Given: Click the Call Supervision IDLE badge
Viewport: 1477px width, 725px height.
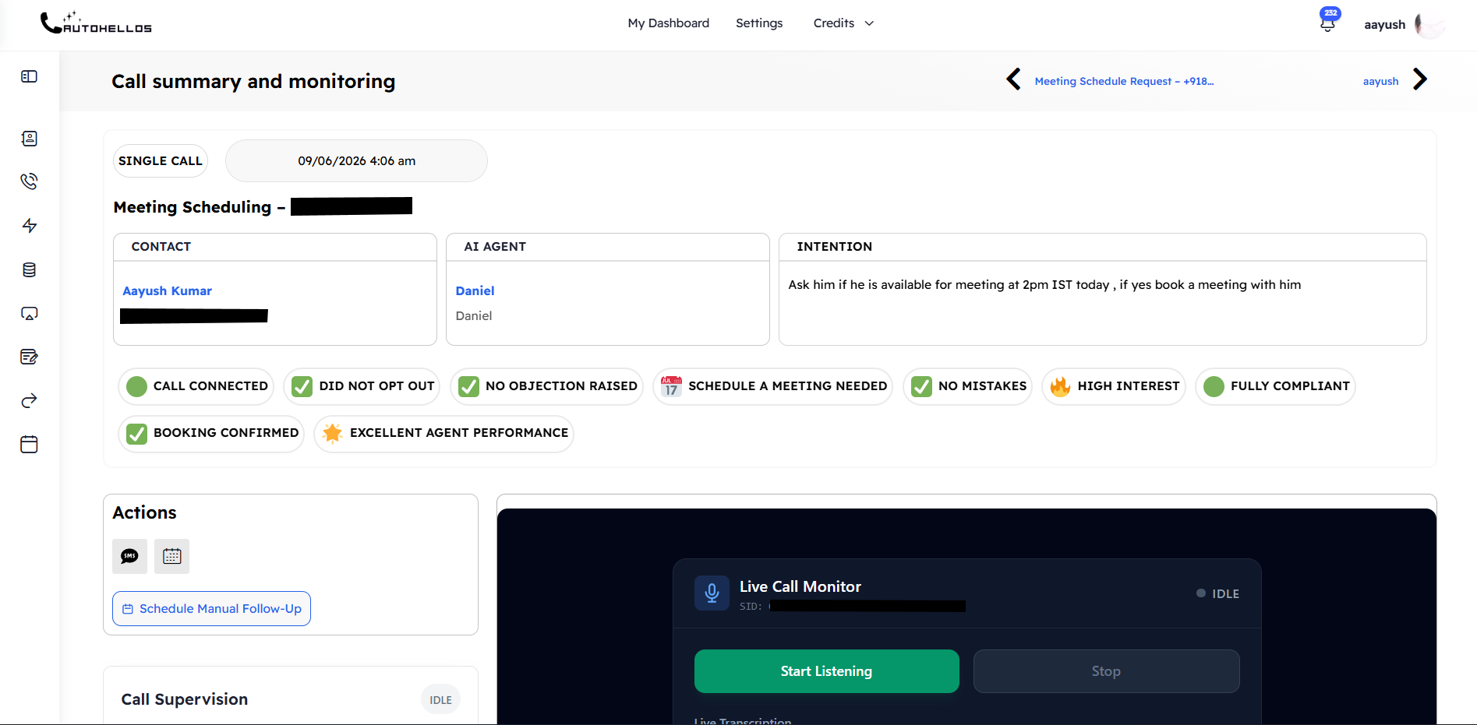Looking at the screenshot, I should tap(440, 699).
